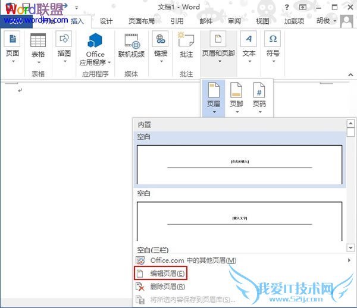Image resolution: width=357 pixels, height=308 pixels.
Task: Expand the 符号 dropdown arrow
Action: coord(274,61)
